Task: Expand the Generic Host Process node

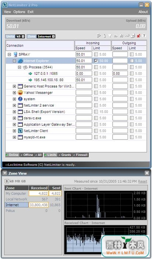Action: point(14,86)
